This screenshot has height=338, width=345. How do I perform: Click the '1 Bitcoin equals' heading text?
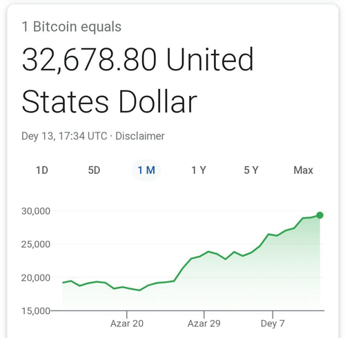(x=71, y=27)
